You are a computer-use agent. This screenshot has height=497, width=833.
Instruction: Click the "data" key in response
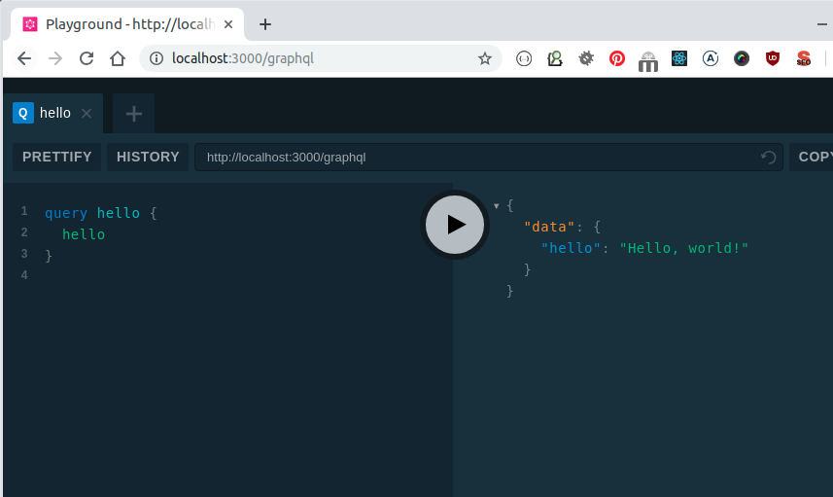(x=549, y=227)
